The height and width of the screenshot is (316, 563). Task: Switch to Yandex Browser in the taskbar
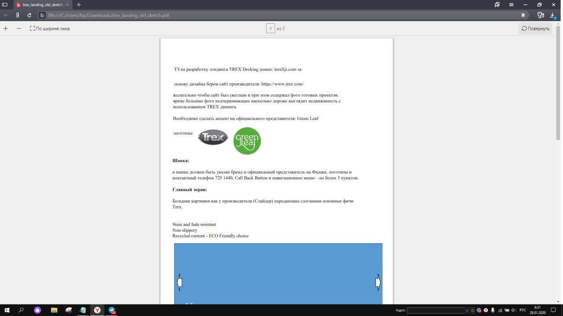pos(97,310)
